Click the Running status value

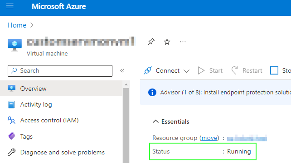[239, 152]
